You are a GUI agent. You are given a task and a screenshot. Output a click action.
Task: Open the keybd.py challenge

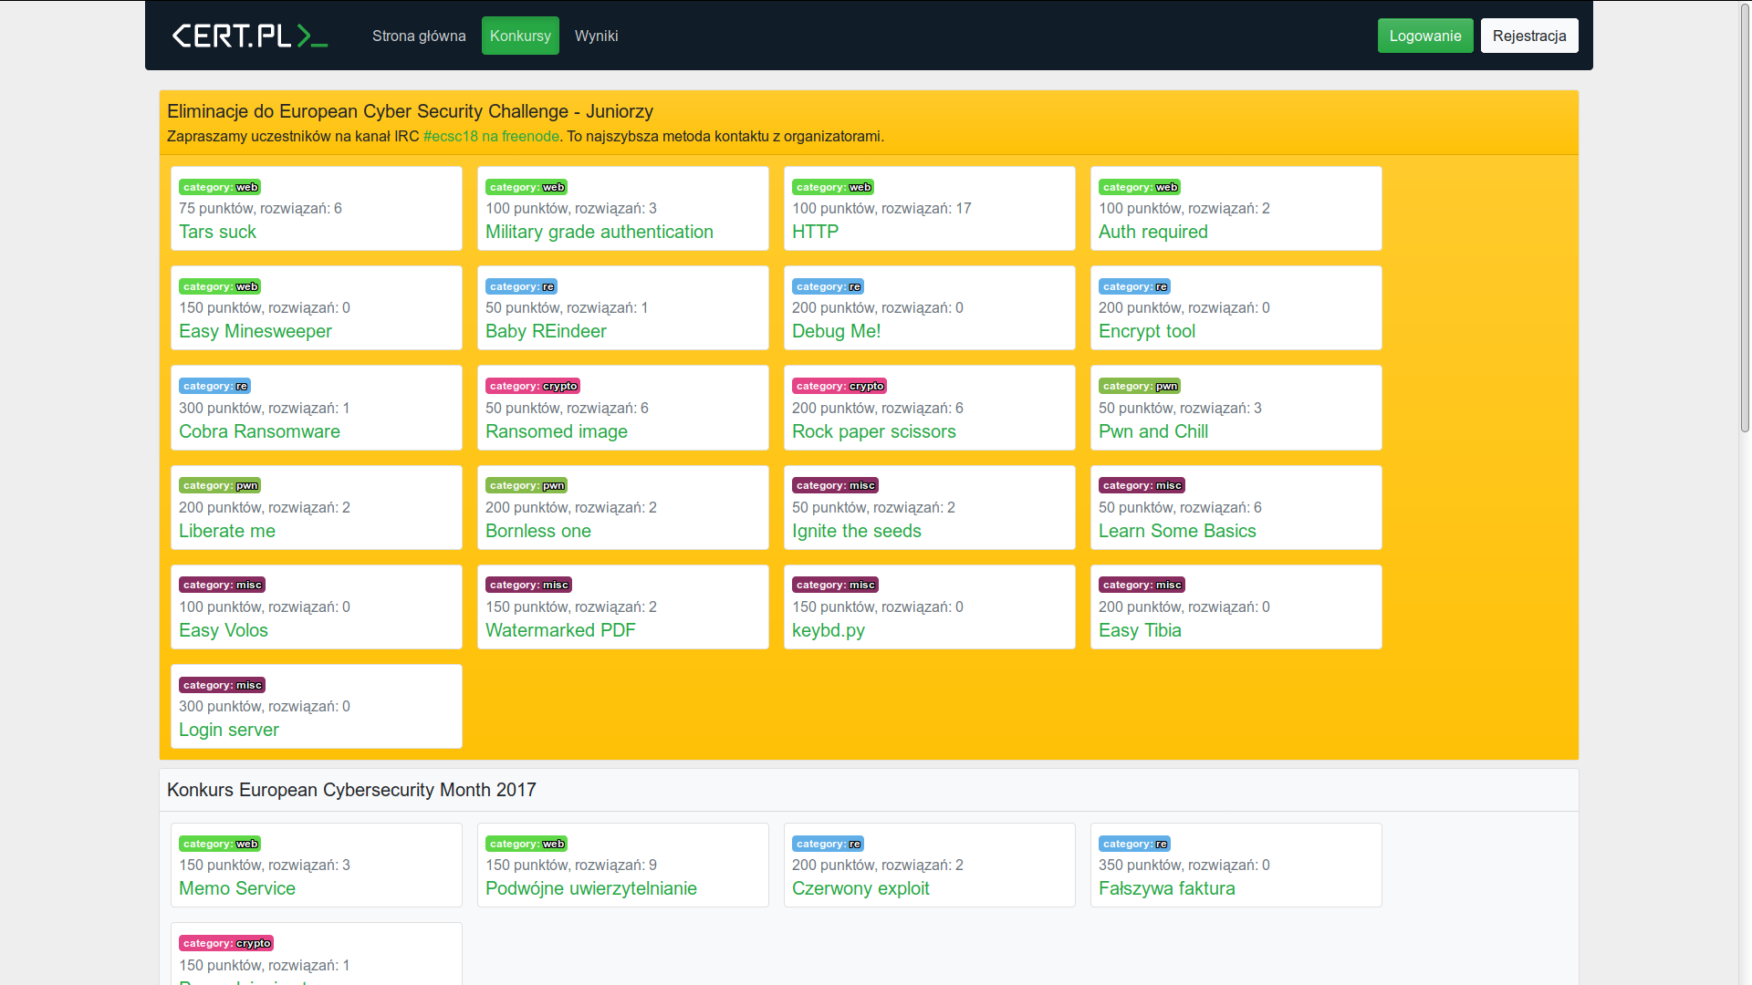click(828, 630)
